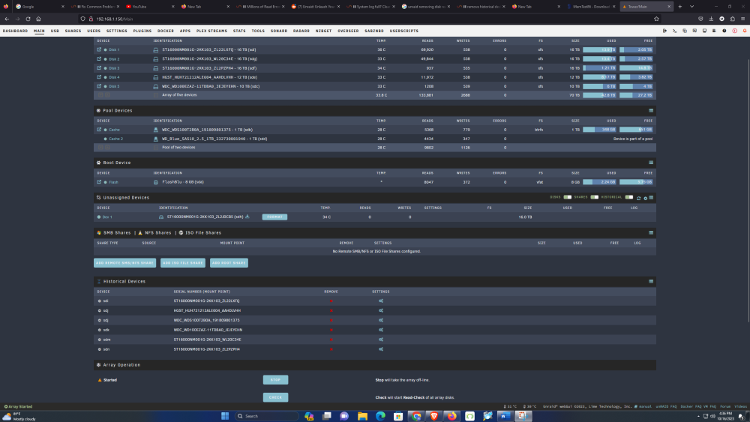The height and width of the screenshot is (422, 750).
Task: Click Disk 1 external link icon
Action: 99,49
